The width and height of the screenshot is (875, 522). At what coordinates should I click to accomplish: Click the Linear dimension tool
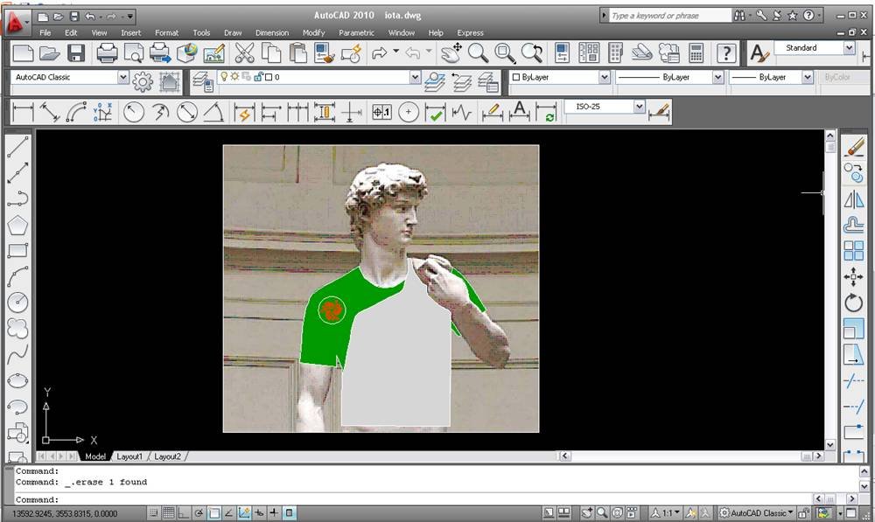click(x=23, y=112)
